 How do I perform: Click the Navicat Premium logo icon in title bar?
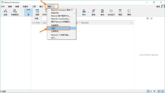coord(2,2)
